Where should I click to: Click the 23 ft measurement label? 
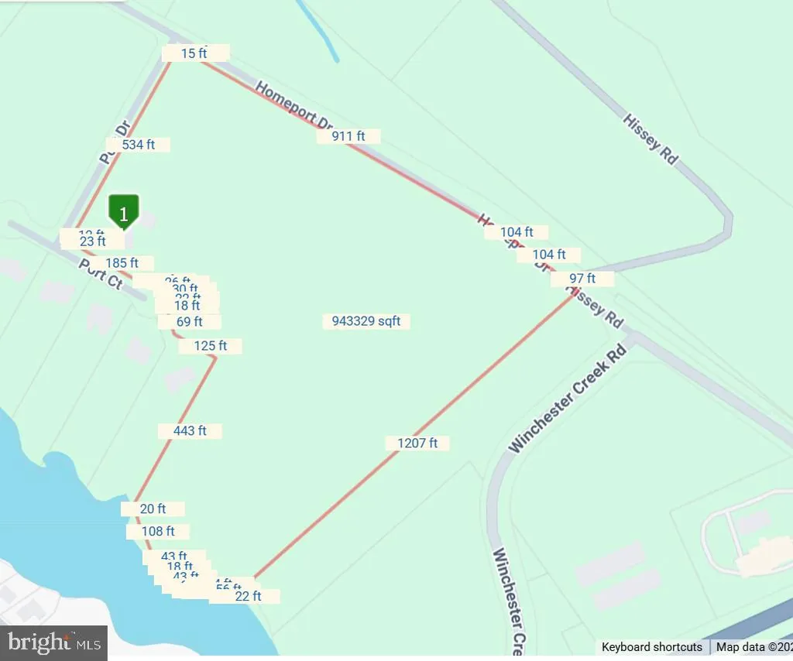(x=93, y=241)
